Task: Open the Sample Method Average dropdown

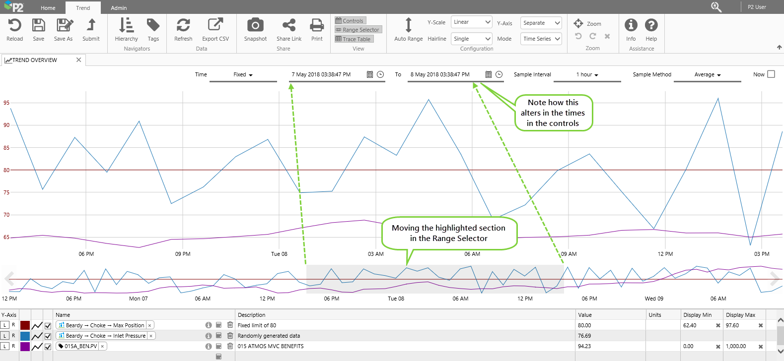Action: click(707, 75)
